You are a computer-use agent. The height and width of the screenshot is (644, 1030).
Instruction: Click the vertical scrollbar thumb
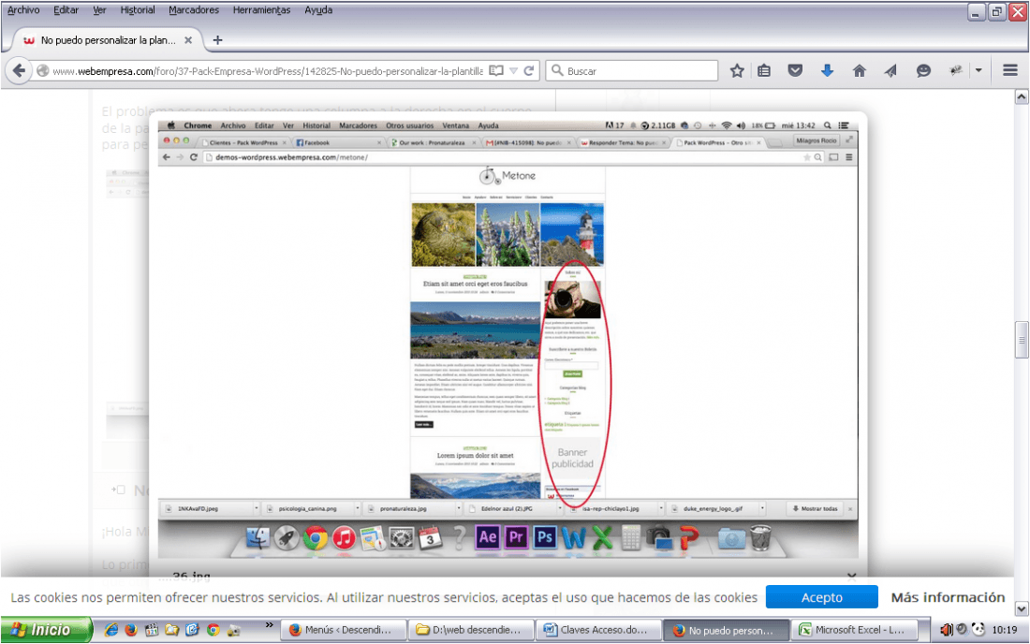(1022, 340)
